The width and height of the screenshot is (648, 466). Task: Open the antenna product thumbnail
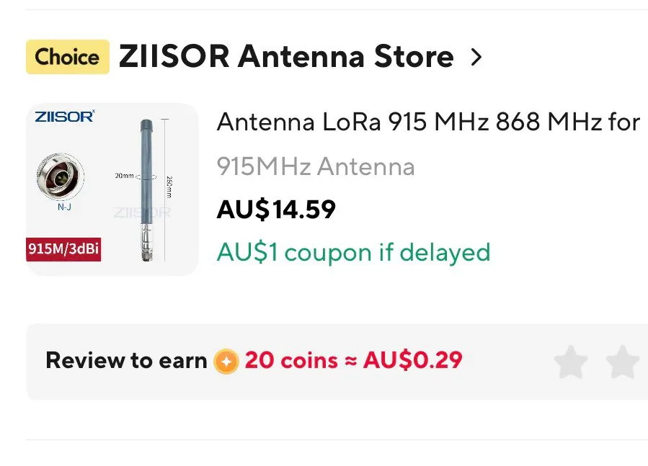pos(112,189)
